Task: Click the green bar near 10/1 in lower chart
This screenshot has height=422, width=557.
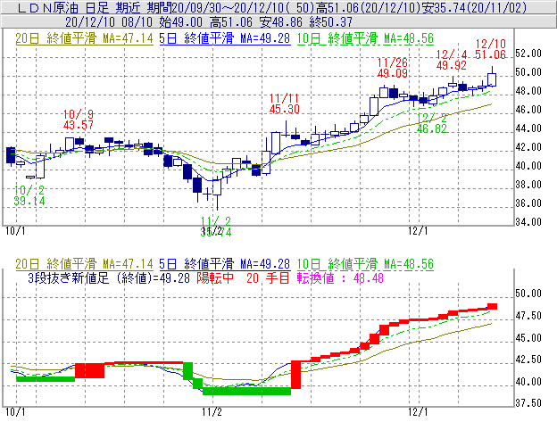Action: 46,379
